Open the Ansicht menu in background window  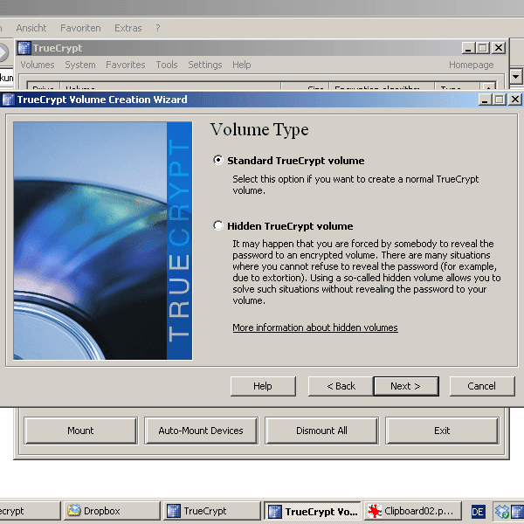click(31, 28)
